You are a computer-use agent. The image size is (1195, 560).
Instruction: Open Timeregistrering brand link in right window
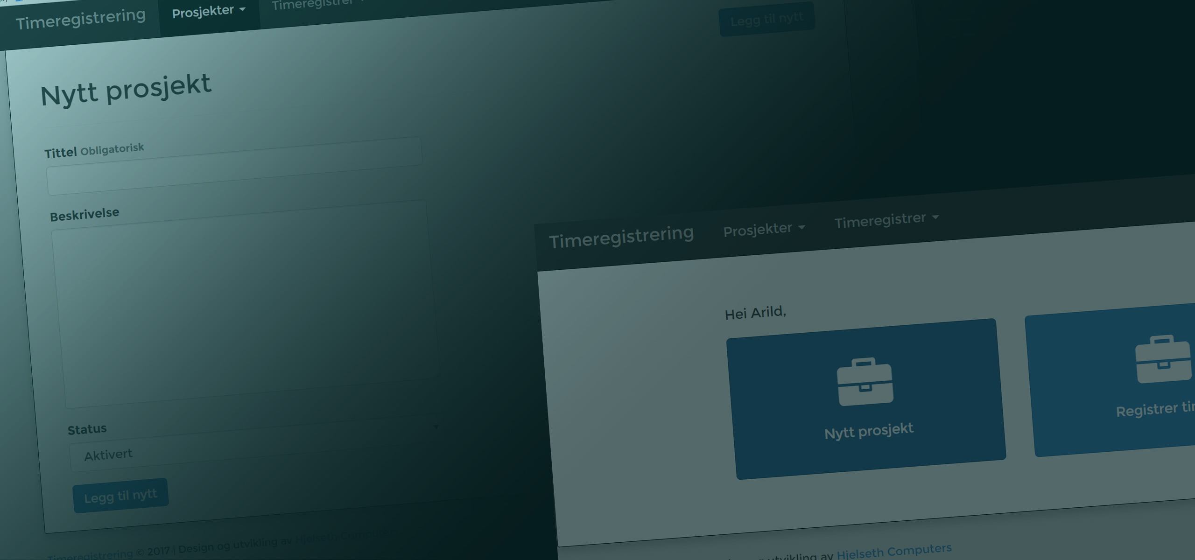621,237
